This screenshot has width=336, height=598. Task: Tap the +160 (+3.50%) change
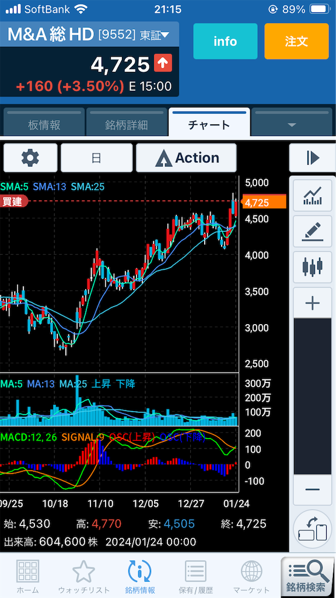(70, 86)
